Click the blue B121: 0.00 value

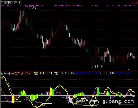(x=123, y=73)
